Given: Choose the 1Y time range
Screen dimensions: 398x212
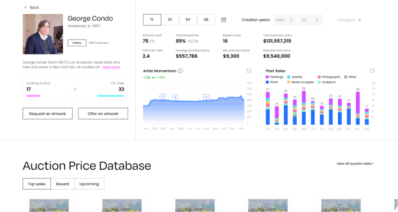Looking at the screenshot, I should pos(152,20).
